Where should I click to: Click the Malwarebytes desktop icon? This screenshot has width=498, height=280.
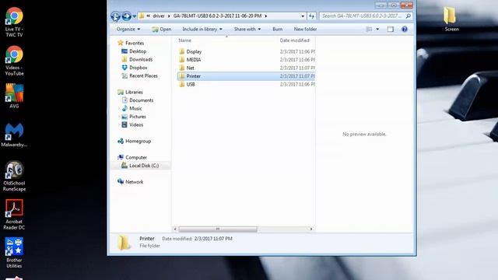[x=14, y=135]
